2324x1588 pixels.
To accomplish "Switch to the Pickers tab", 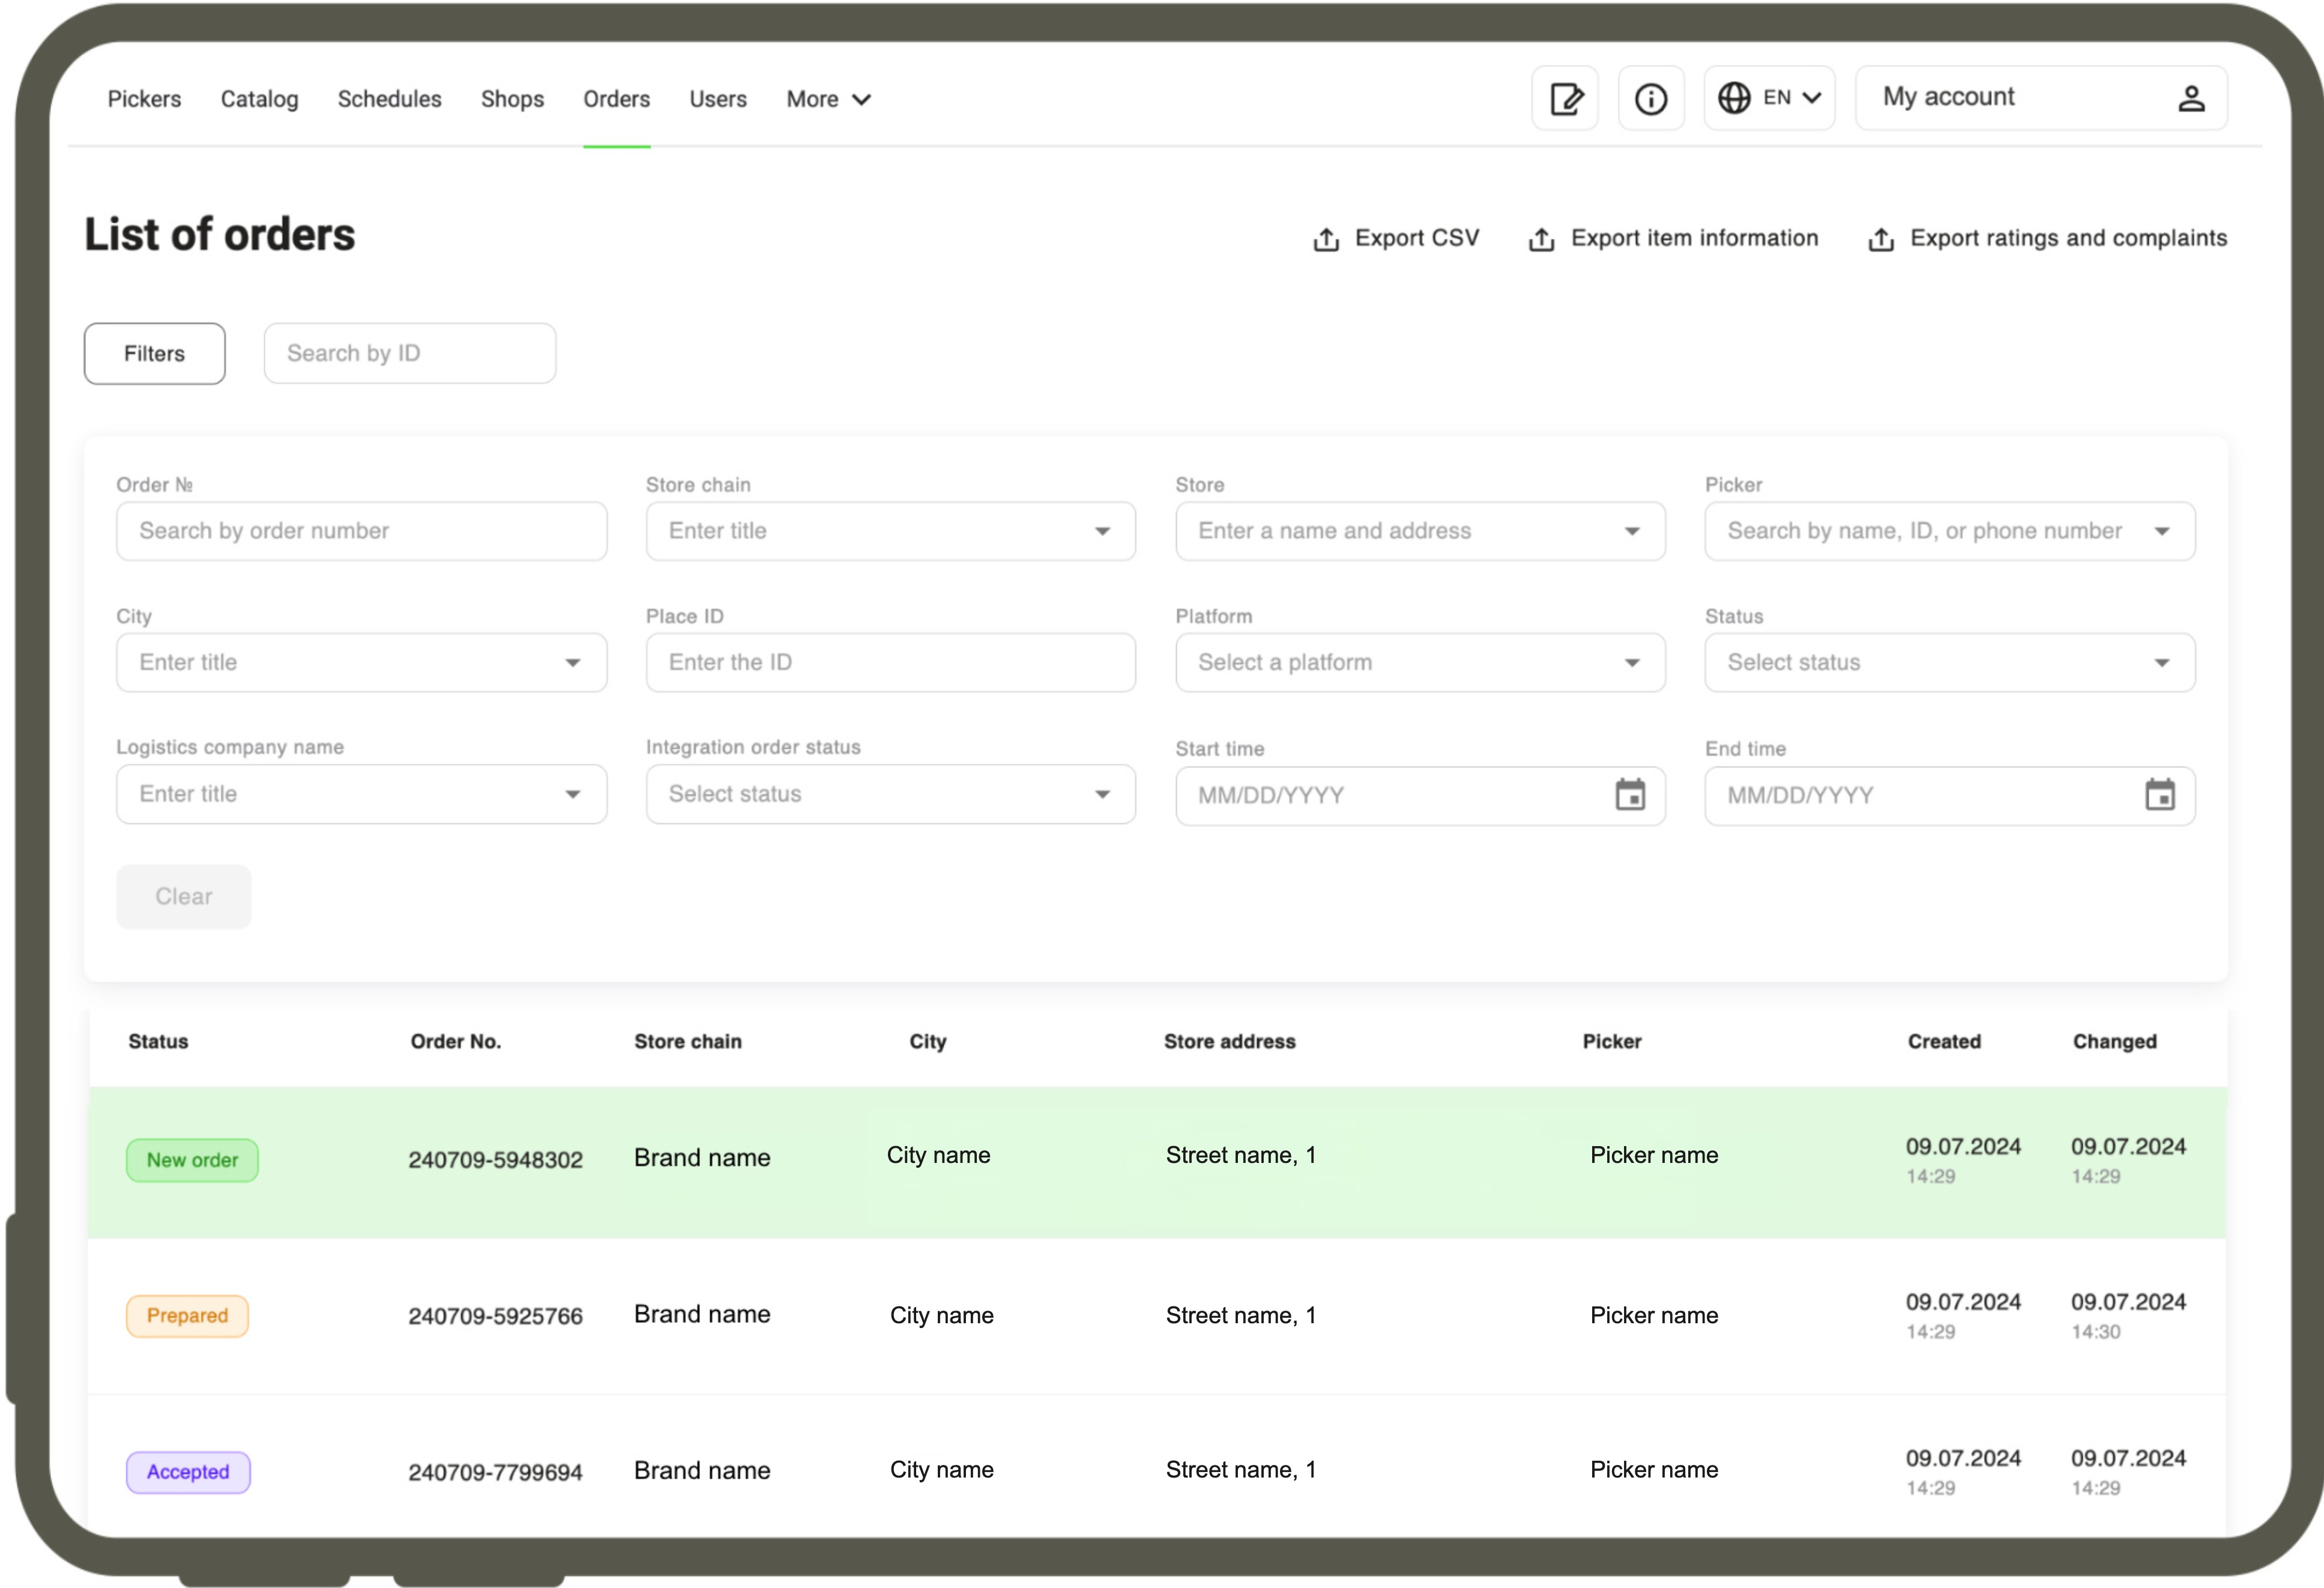I will [x=144, y=99].
